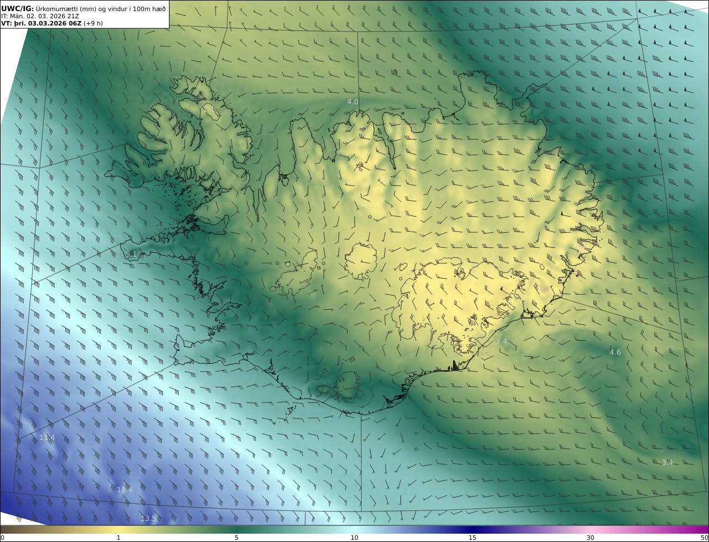
Task: Click the color bar tick label "10"
Action: coord(354,538)
